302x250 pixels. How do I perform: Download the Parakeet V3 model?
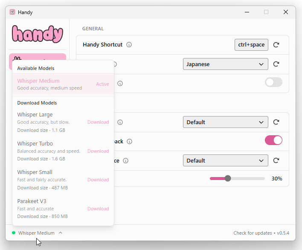pyautogui.click(x=98, y=209)
